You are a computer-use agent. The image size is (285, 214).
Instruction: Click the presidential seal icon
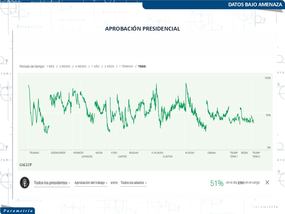tap(25, 183)
